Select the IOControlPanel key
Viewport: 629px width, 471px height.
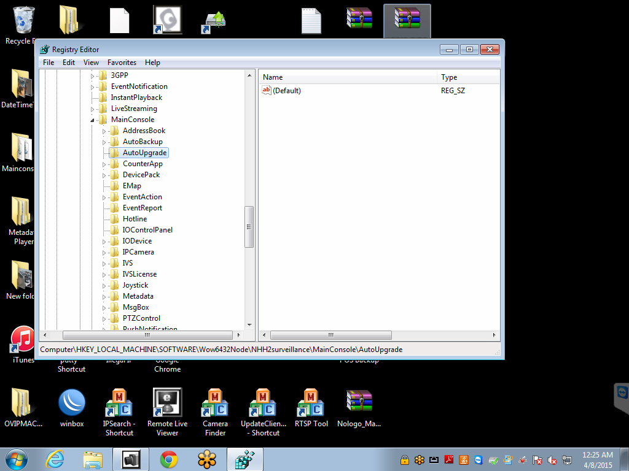tap(147, 230)
